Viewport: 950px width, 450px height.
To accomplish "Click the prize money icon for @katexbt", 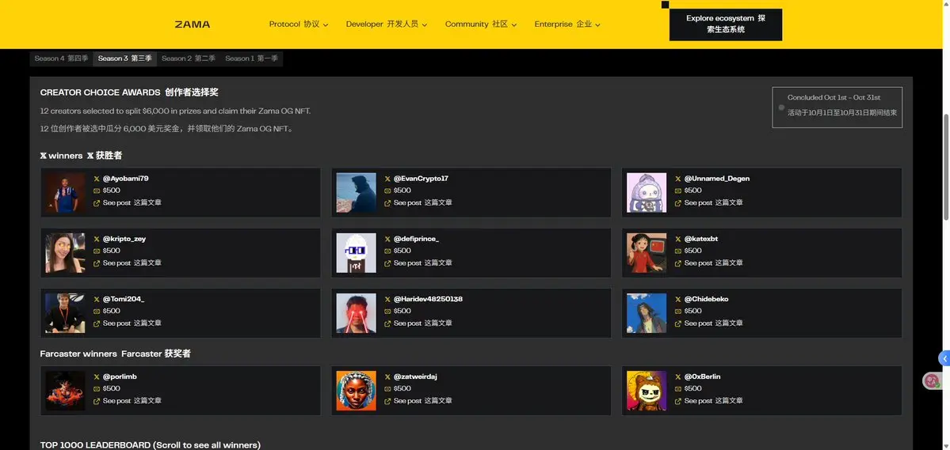I will (678, 251).
